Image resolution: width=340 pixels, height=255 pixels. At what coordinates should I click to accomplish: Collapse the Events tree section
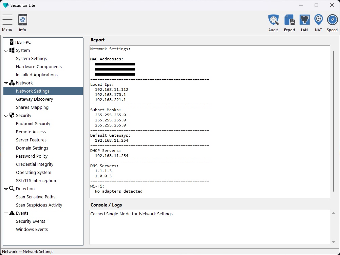point(6,213)
